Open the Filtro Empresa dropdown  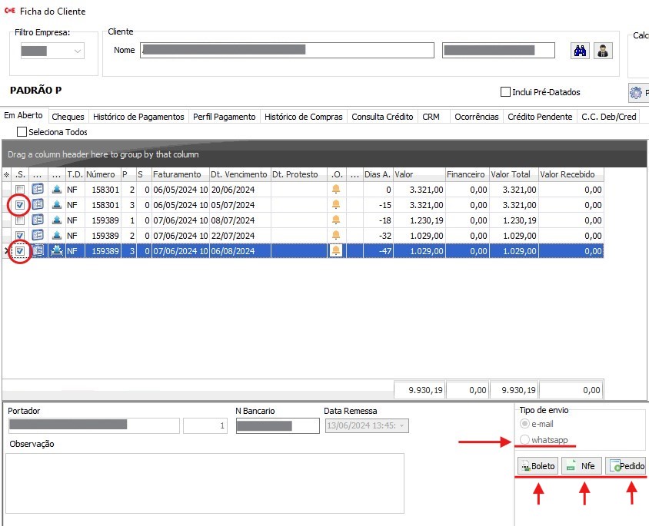52,51
